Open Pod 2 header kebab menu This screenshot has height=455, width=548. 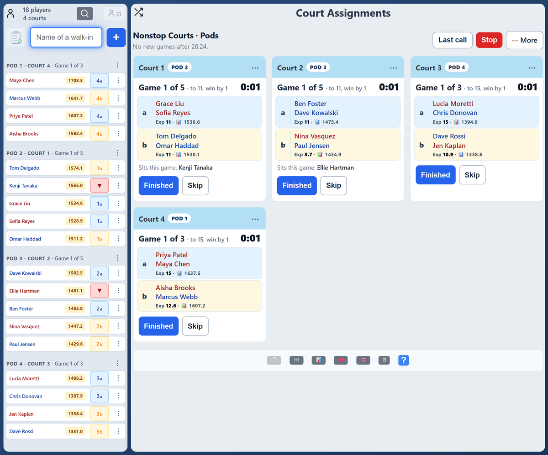point(117,153)
